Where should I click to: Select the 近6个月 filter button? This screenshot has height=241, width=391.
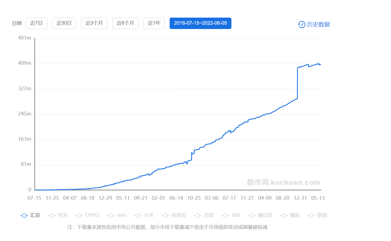pos(125,23)
